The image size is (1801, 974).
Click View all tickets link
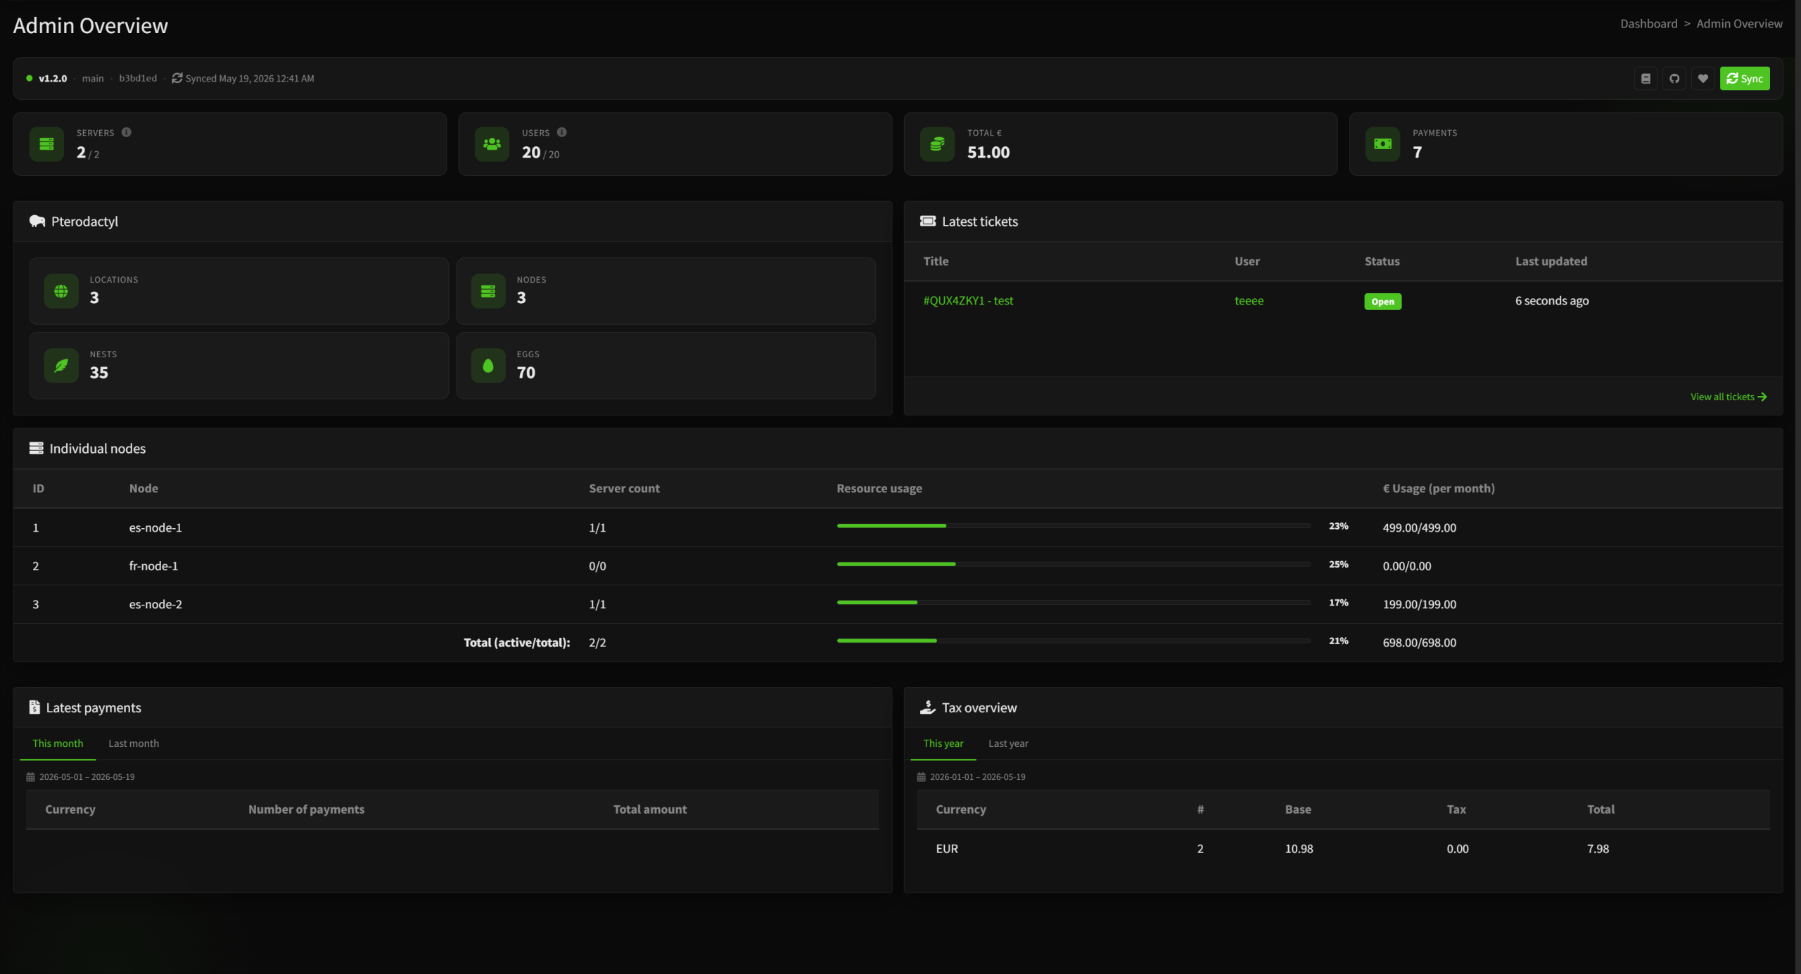1729,397
